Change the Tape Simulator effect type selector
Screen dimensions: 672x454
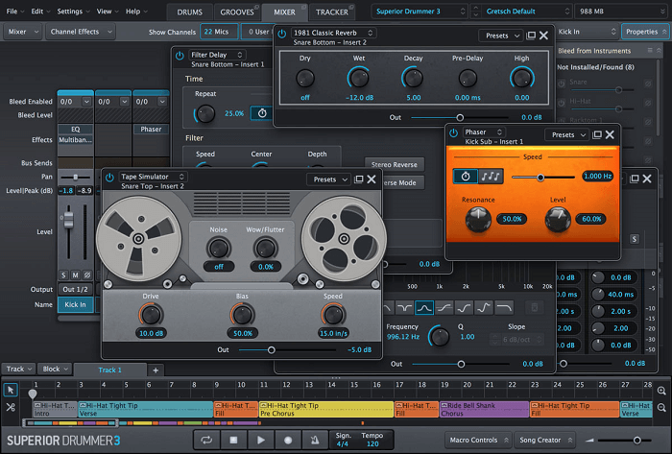point(152,177)
